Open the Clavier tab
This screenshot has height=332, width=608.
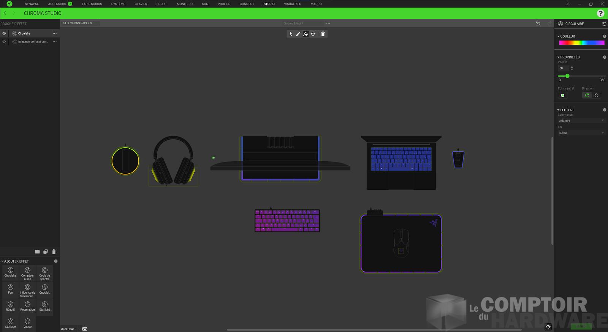pyautogui.click(x=141, y=4)
